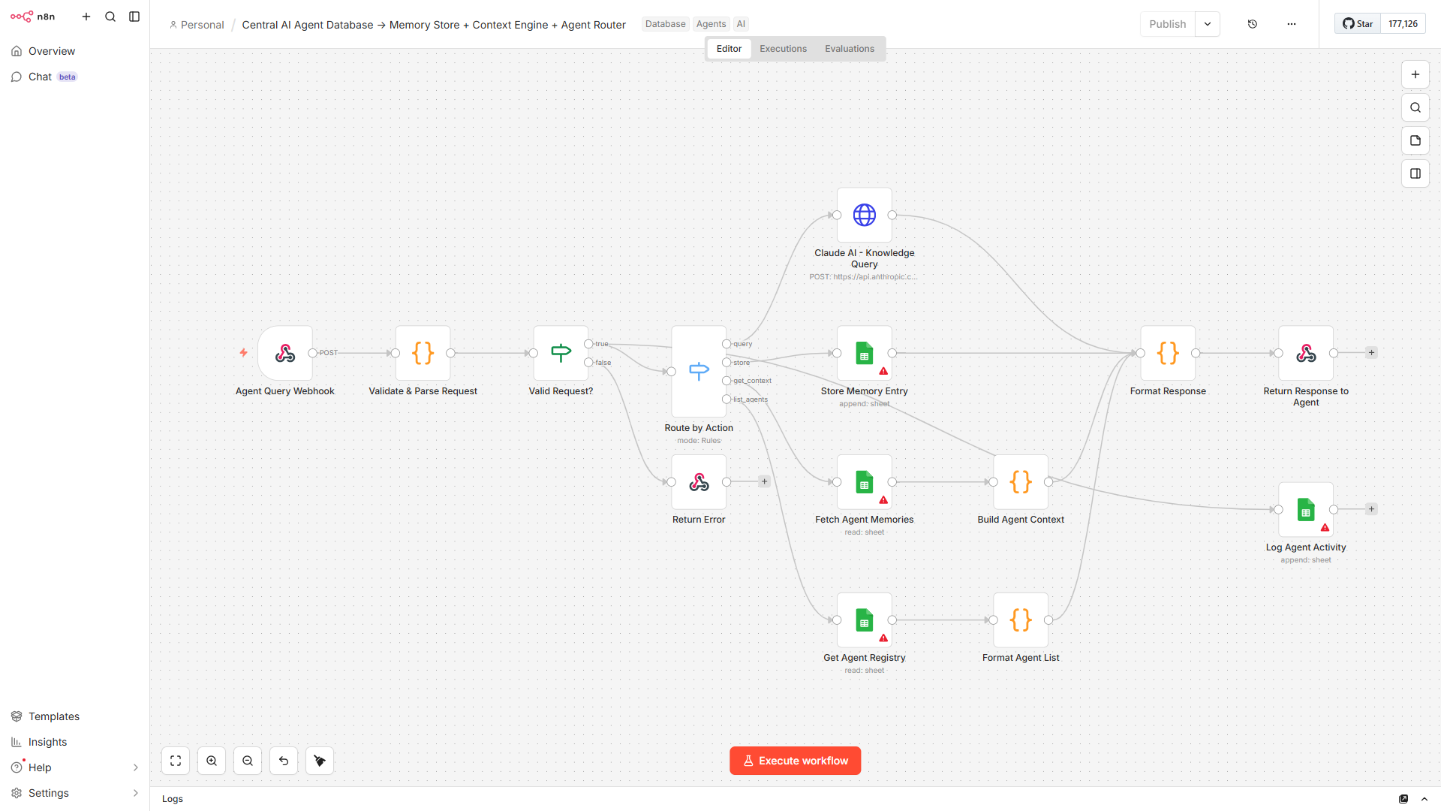Star n8n on GitHub
This screenshot has height=811, width=1441.
click(1357, 23)
